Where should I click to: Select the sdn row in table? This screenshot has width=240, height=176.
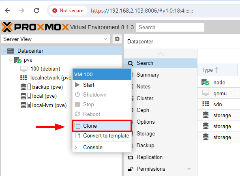219,104
